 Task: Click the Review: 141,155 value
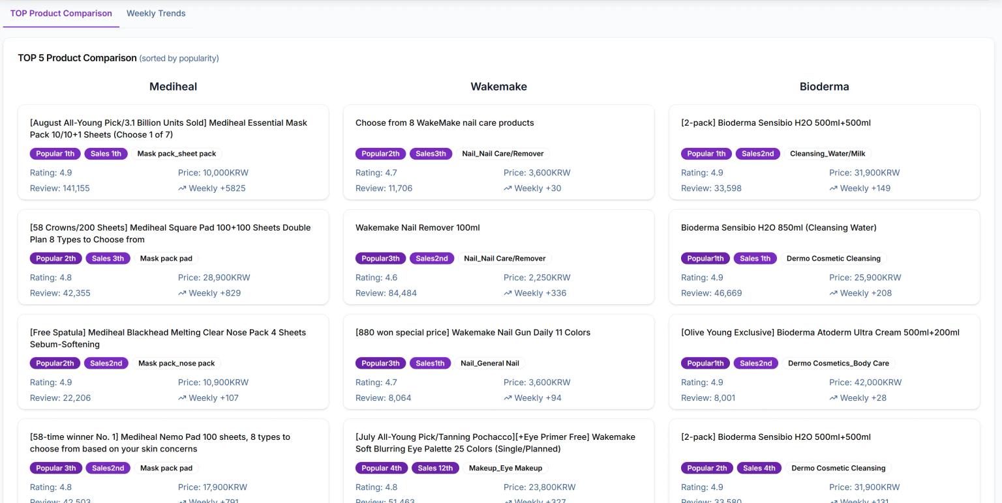click(x=60, y=188)
